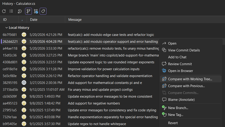Select Compare with Working Tree
Screen dimensions: 225x127
click(191, 79)
